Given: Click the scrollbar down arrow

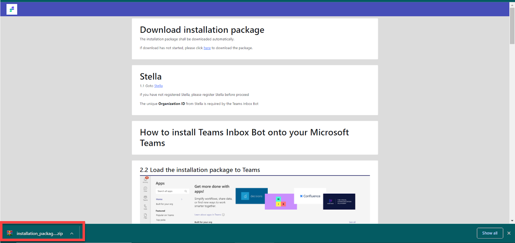Looking at the screenshot, I should pyautogui.click(x=512, y=221).
